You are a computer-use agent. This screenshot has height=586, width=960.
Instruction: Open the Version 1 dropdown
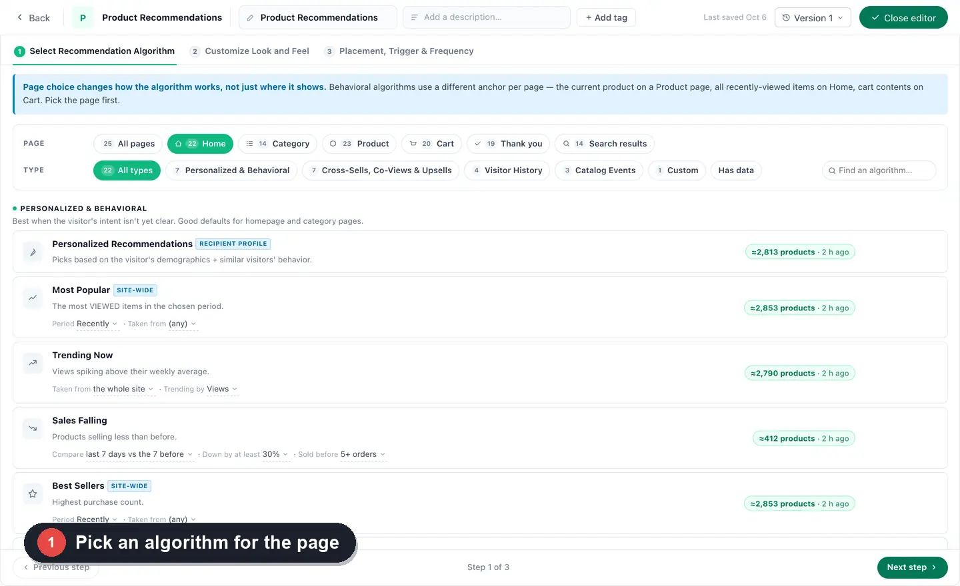click(813, 18)
